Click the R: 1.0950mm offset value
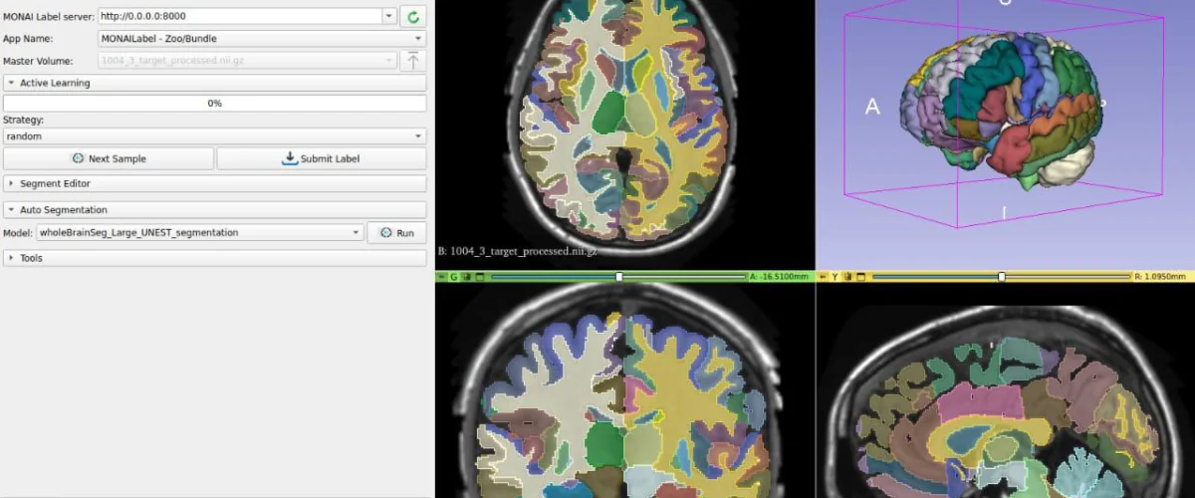The height and width of the screenshot is (498, 1195). click(x=1160, y=277)
